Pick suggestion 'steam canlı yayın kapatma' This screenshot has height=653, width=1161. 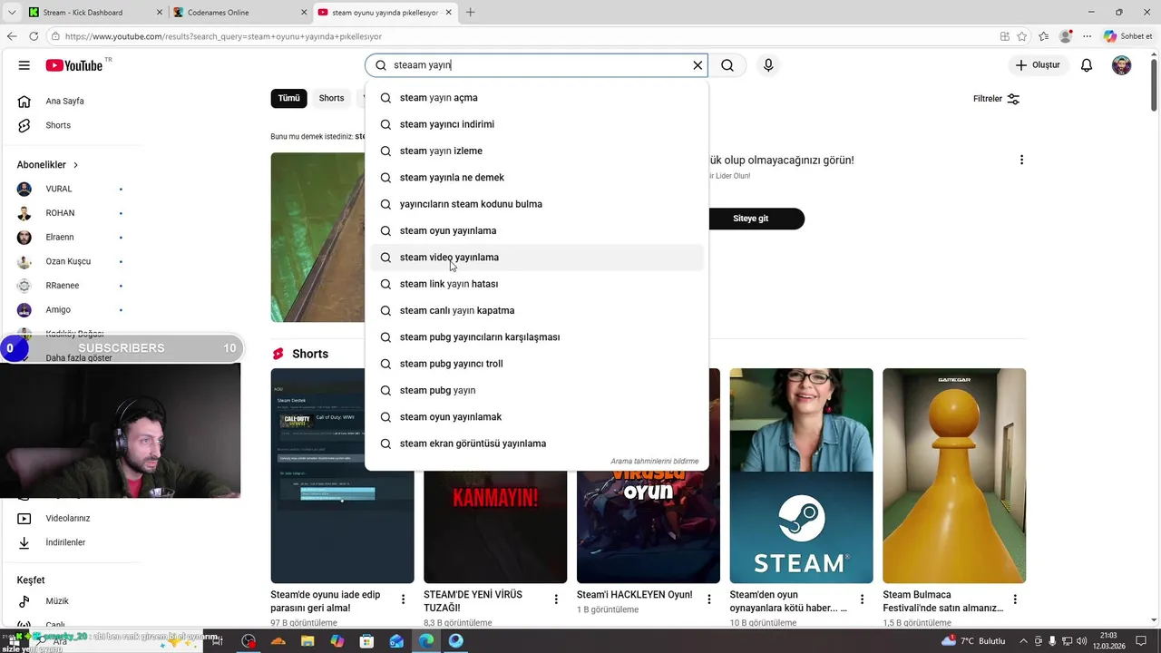[536, 310]
